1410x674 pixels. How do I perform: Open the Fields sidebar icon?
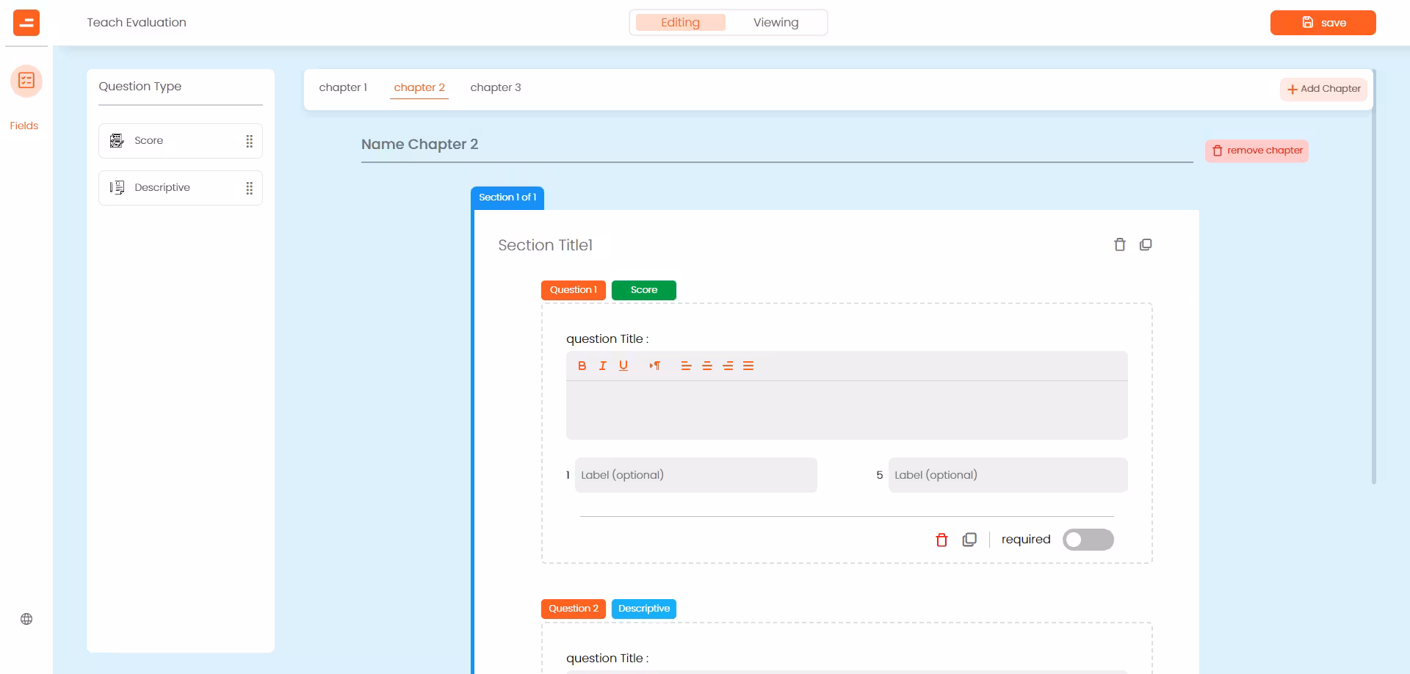point(26,81)
